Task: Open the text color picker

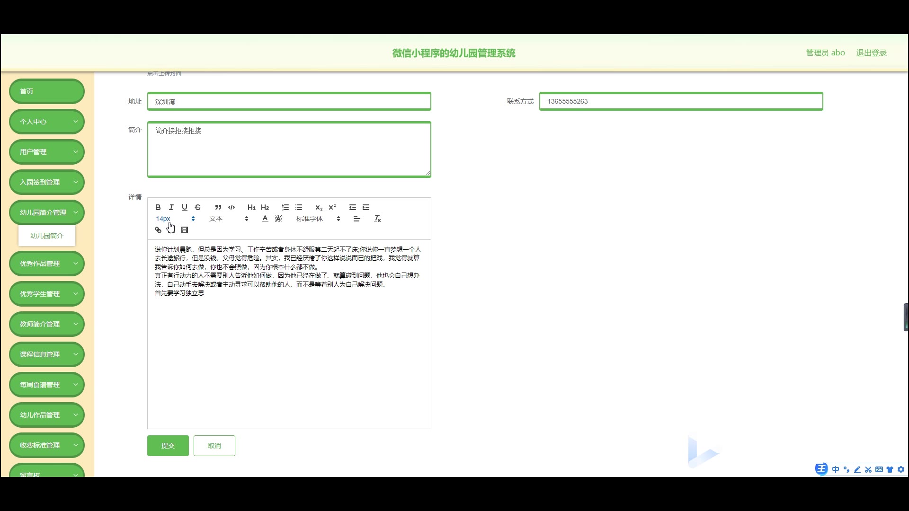Action: click(x=265, y=219)
